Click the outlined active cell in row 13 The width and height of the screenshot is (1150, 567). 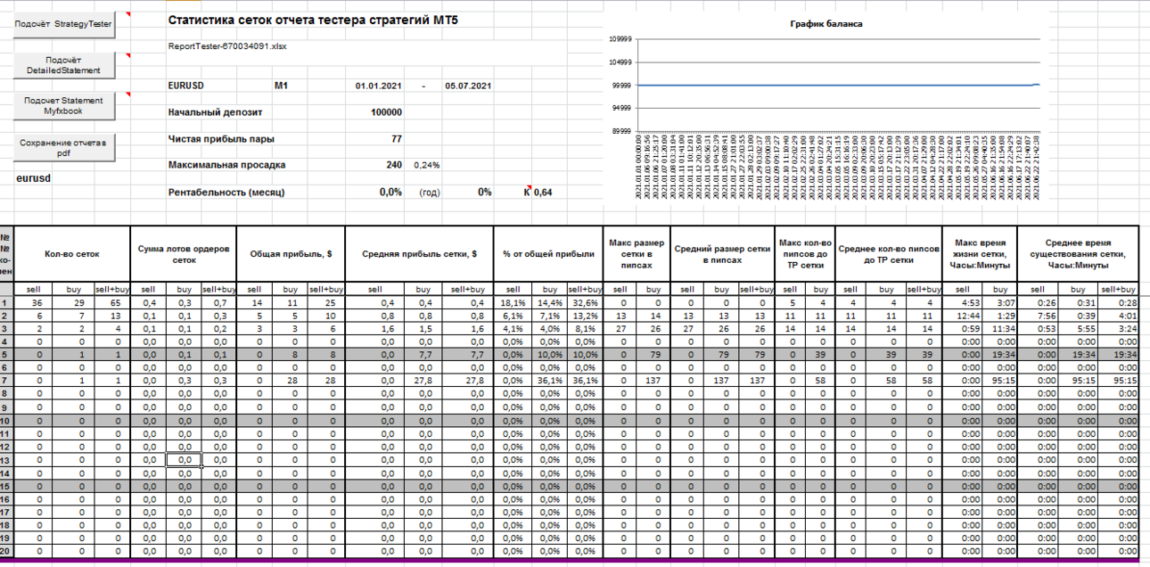183,460
